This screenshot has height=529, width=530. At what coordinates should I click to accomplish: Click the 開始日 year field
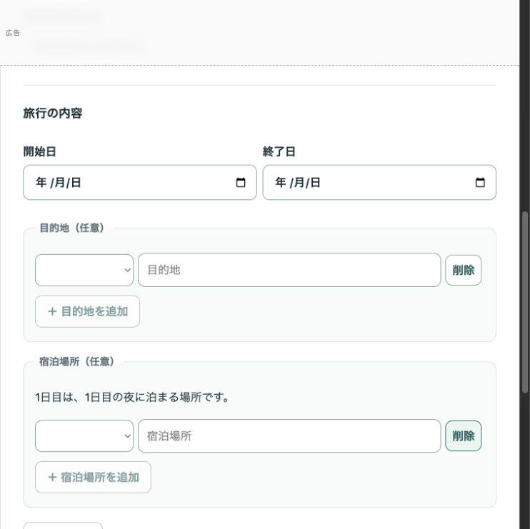tap(41, 183)
